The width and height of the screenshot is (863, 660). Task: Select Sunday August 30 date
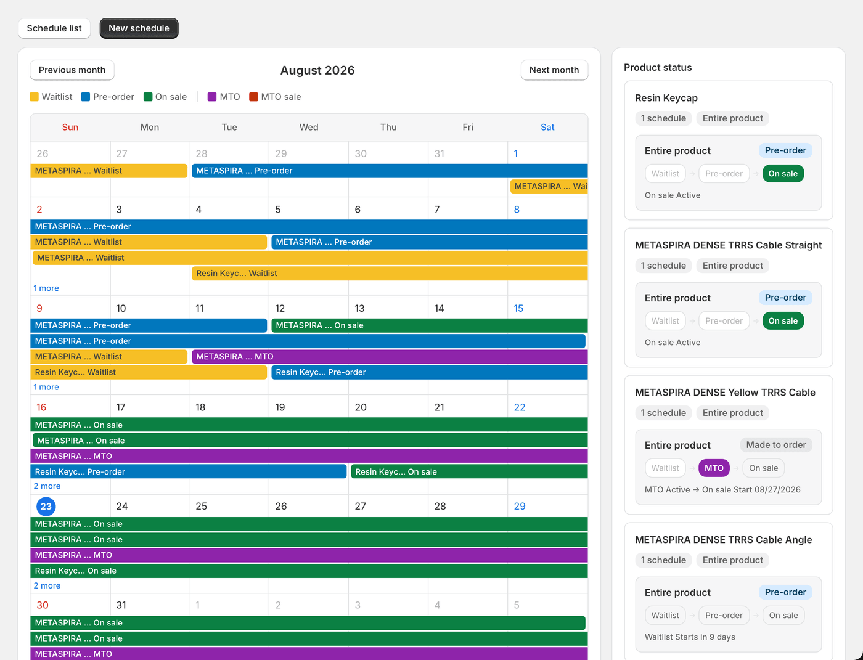[x=43, y=605]
